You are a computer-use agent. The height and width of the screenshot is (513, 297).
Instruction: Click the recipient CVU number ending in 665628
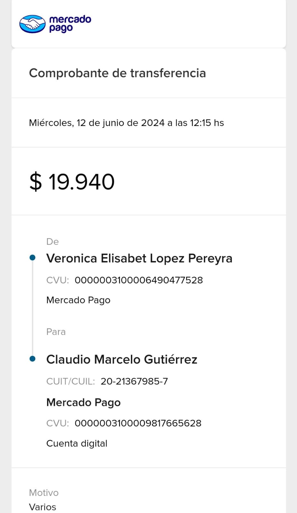[x=138, y=423]
